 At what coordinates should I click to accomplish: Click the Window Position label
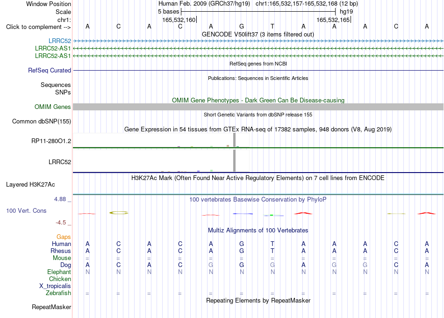[x=49, y=4]
